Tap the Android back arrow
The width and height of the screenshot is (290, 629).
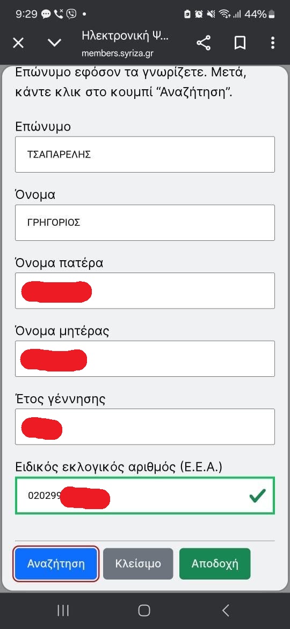(226, 611)
